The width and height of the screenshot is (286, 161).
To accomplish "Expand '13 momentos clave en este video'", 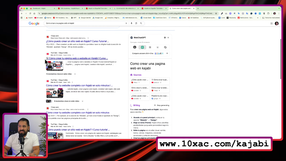I will (61, 74).
